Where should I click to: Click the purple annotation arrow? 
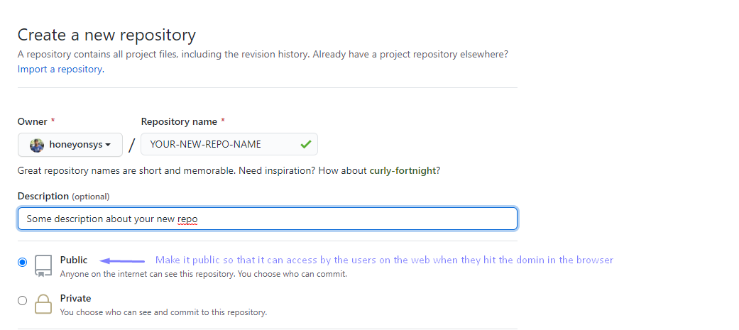point(123,260)
